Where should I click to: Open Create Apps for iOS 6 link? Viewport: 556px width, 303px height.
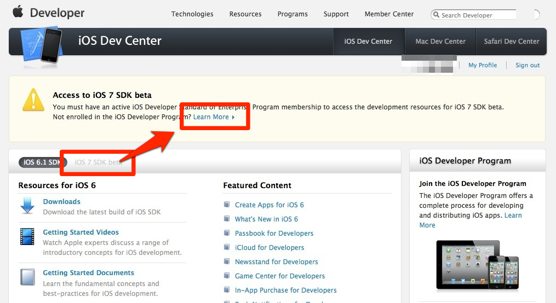coord(270,205)
